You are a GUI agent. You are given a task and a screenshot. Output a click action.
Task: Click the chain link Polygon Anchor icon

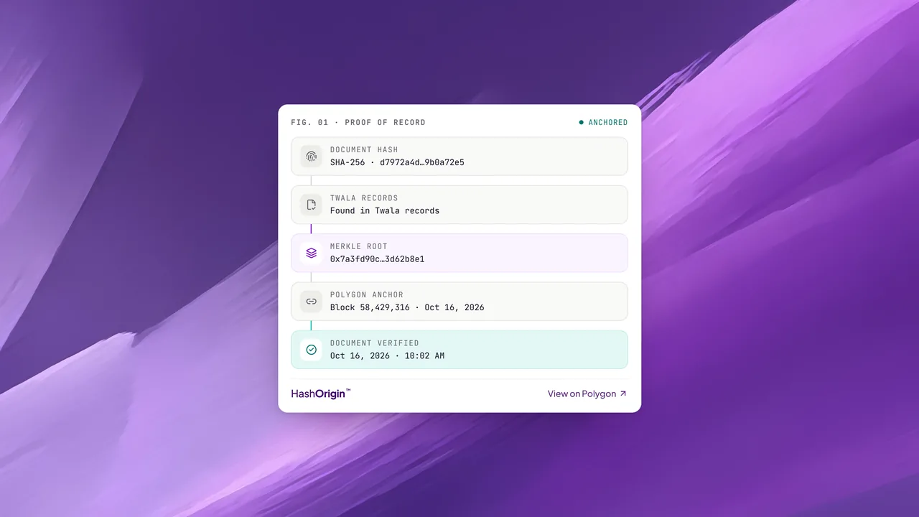click(311, 301)
